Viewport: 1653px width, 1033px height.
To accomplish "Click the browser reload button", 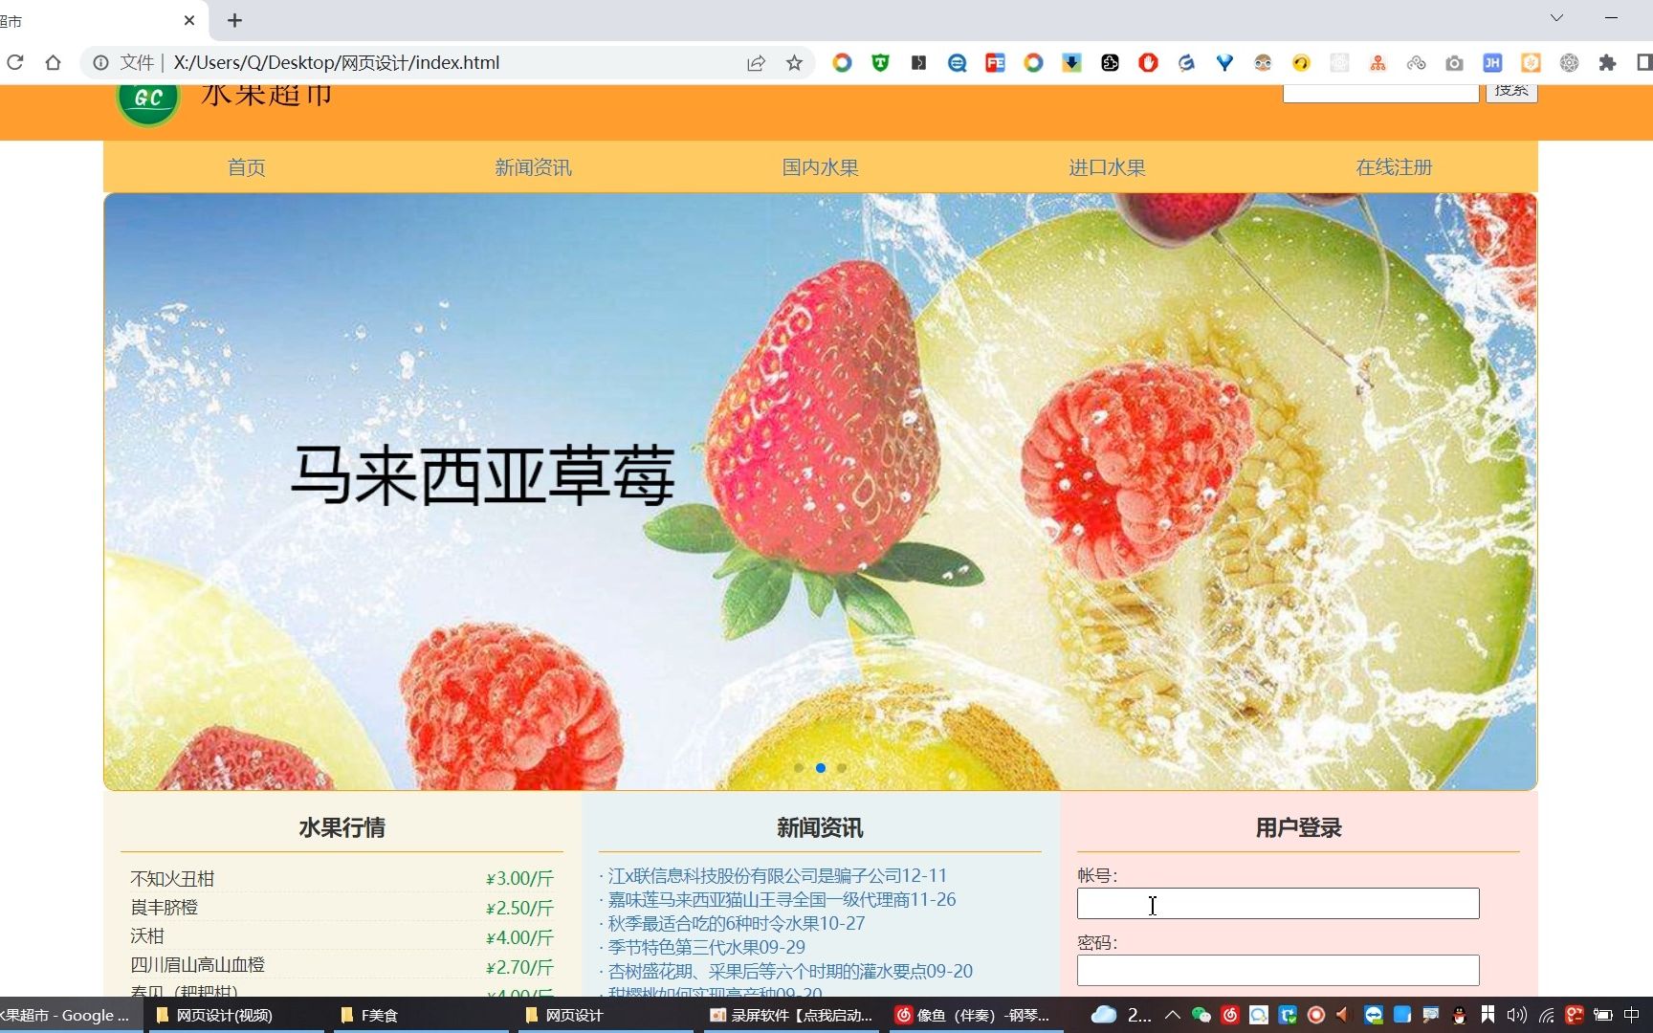I will 15,62.
